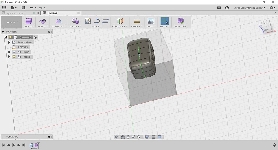The image size is (278, 150).
Task: Click the Inspect measure ruler icon
Action: point(137,21)
